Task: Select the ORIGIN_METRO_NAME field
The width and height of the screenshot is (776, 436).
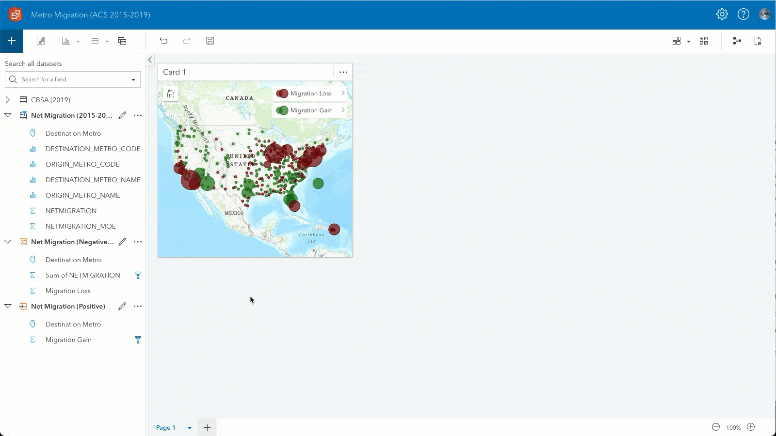Action: tap(82, 195)
